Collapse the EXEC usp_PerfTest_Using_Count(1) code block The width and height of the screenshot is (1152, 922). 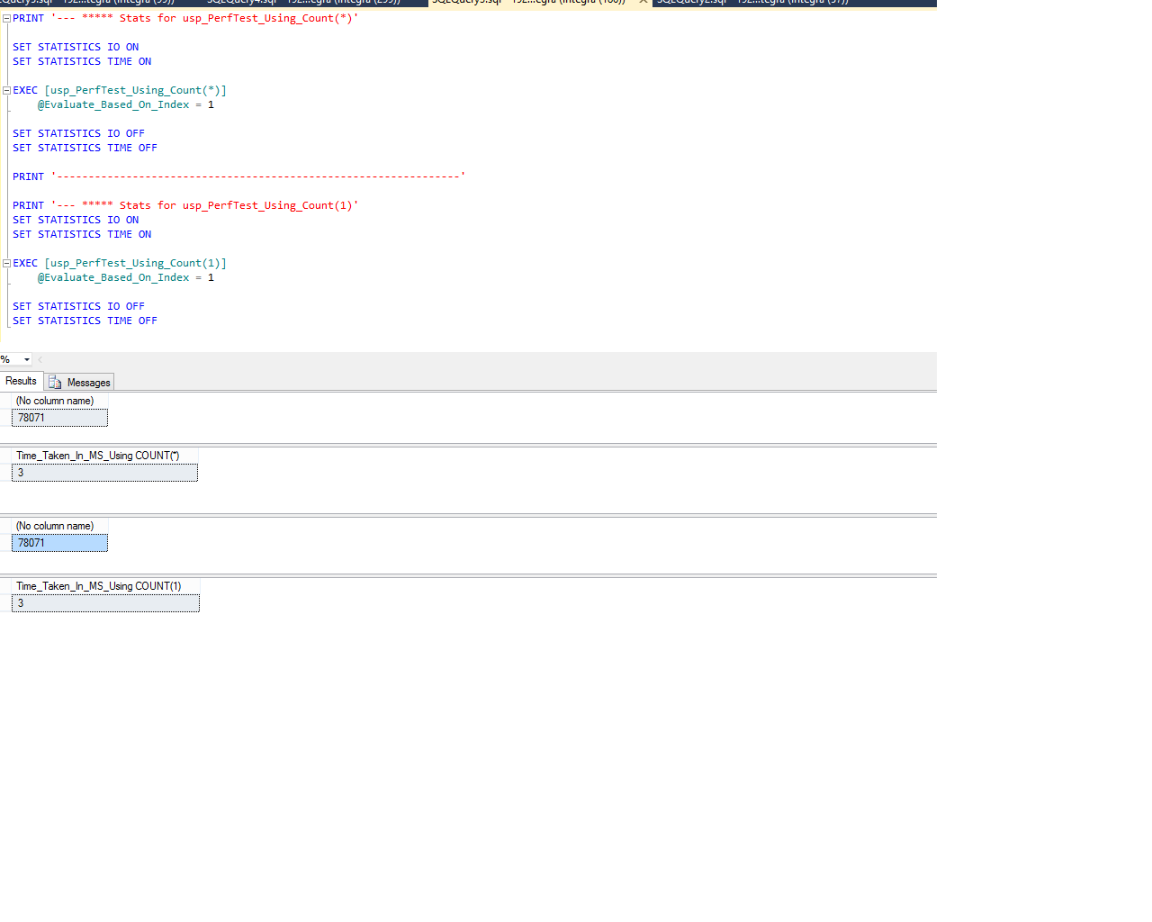click(6, 263)
